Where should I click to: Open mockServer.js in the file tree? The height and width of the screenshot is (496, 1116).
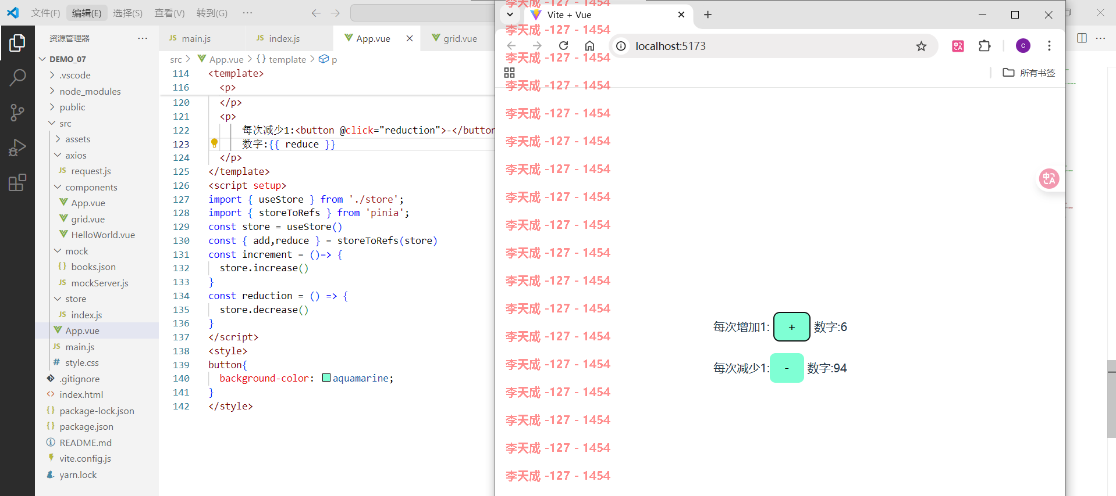(99, 283)
